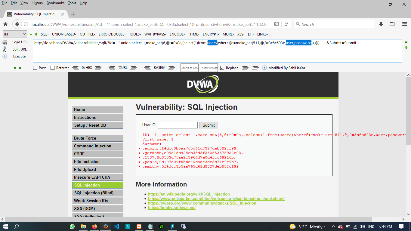Open File Explorer from the taskbar
The height and width of the screenshot is (231, 411).
click(83, 226)
